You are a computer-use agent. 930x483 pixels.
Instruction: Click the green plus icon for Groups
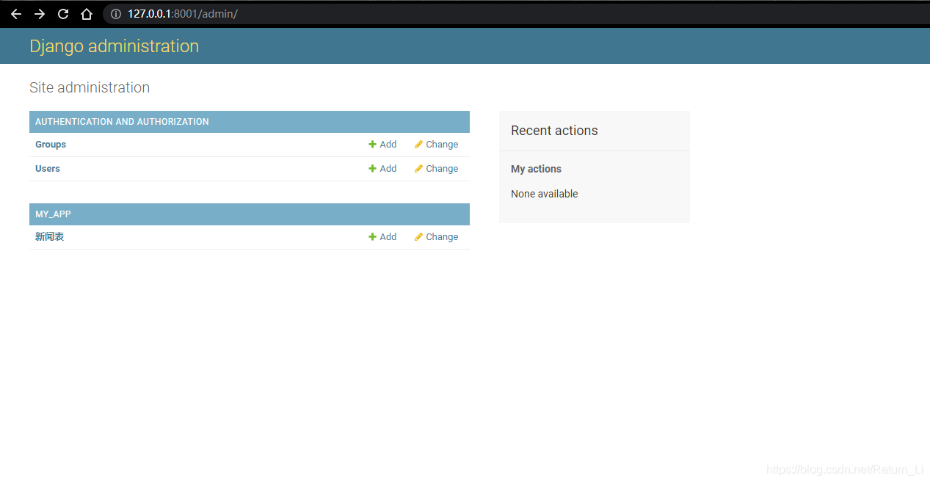pyautogui.click(x=372, y=145)
